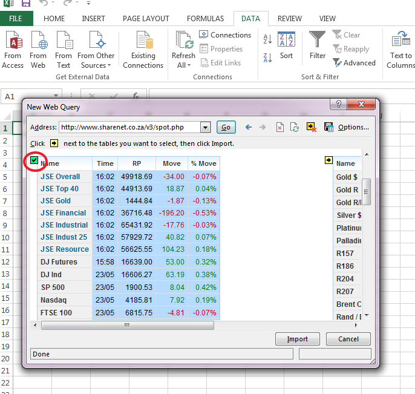Click the JSE Financial link
This screenshot has height=394, width=415.
coord(64,213)
